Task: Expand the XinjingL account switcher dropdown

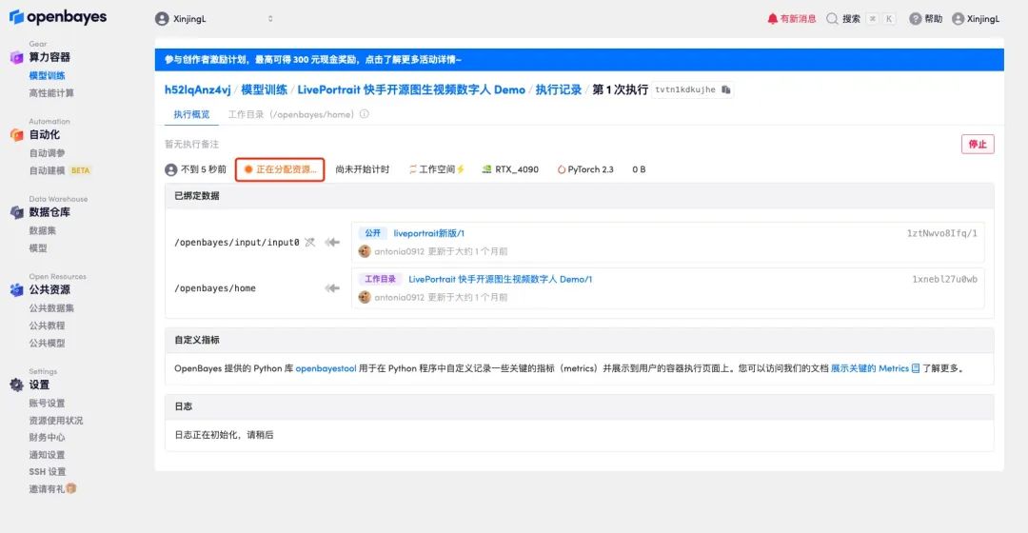Action: [270, 19]
